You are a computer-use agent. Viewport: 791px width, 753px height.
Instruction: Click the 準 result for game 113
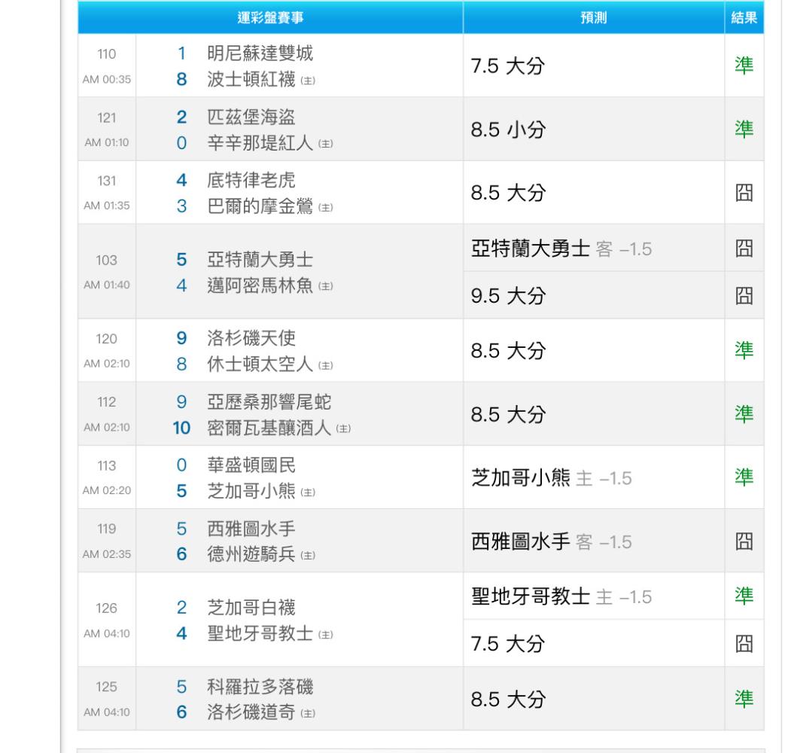point(744,477)
